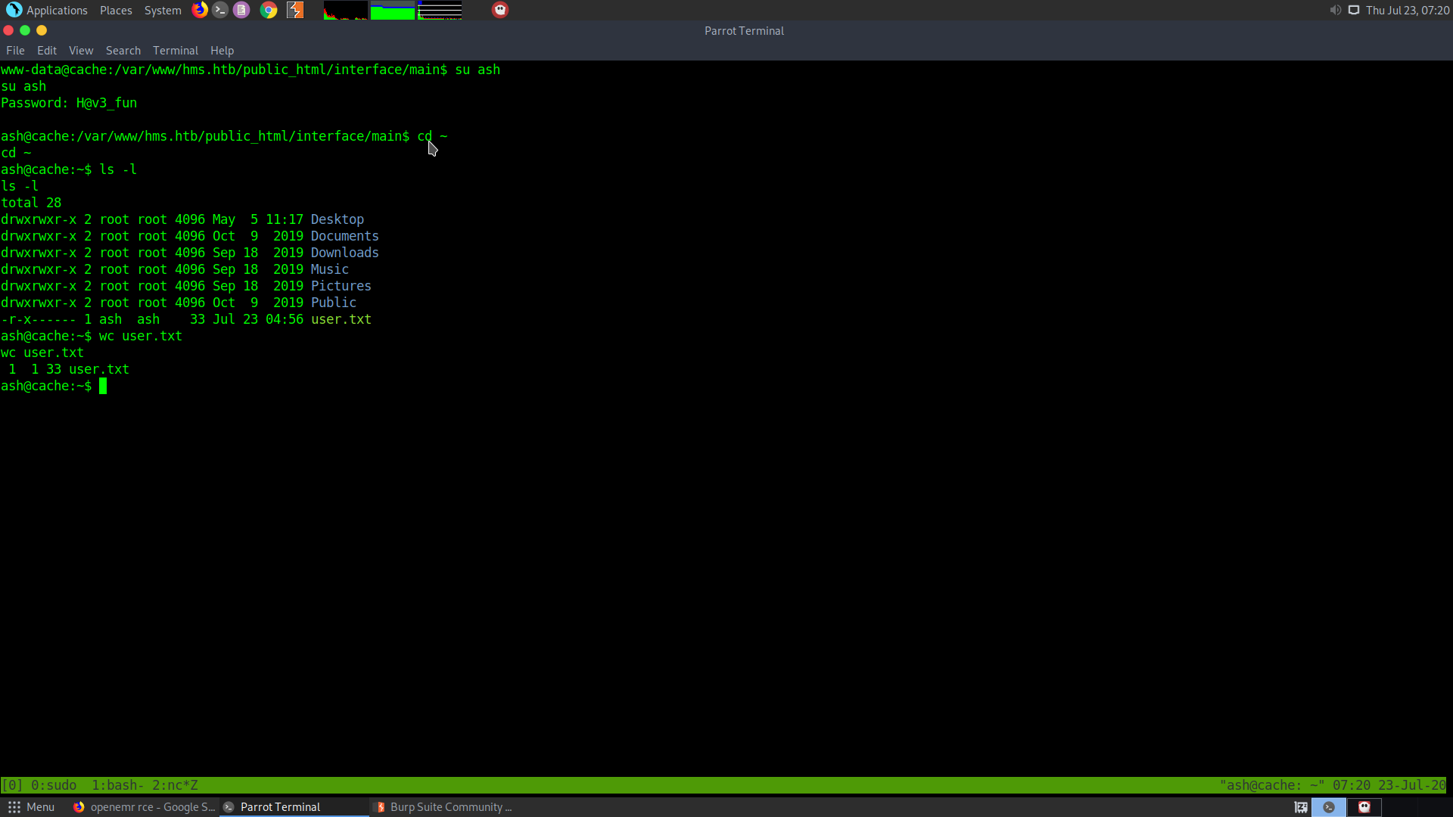Click the sleep Zz icon in bottom tray
This screenshot has width=1453, height=817.
(1301, 807)
